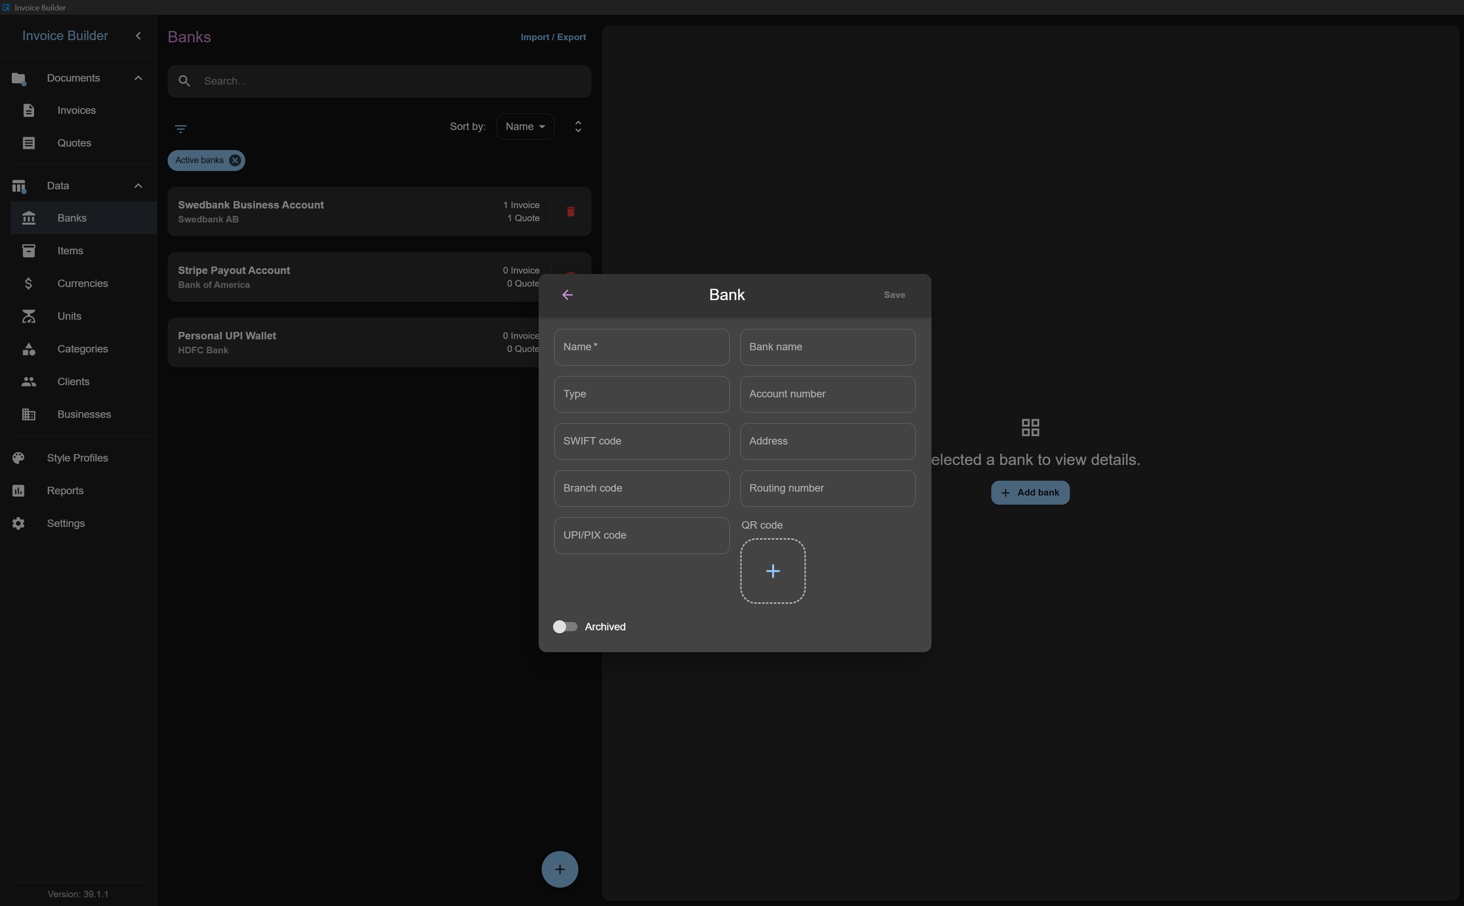Save the new bank

click(894, 295)
